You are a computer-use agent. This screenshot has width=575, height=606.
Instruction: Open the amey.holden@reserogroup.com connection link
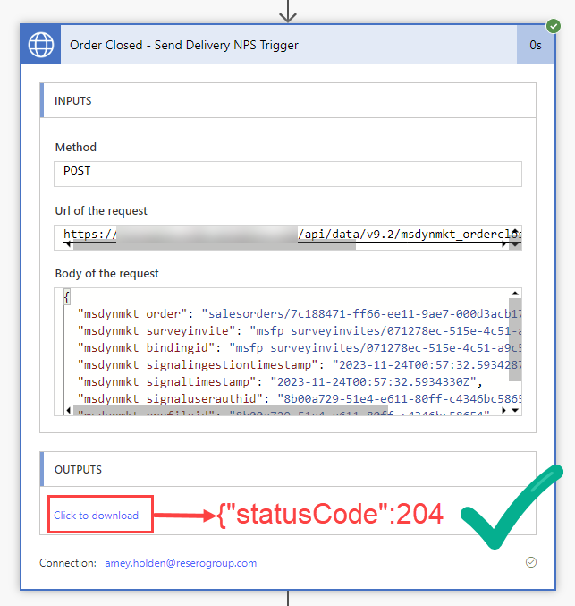coord(181,563)
